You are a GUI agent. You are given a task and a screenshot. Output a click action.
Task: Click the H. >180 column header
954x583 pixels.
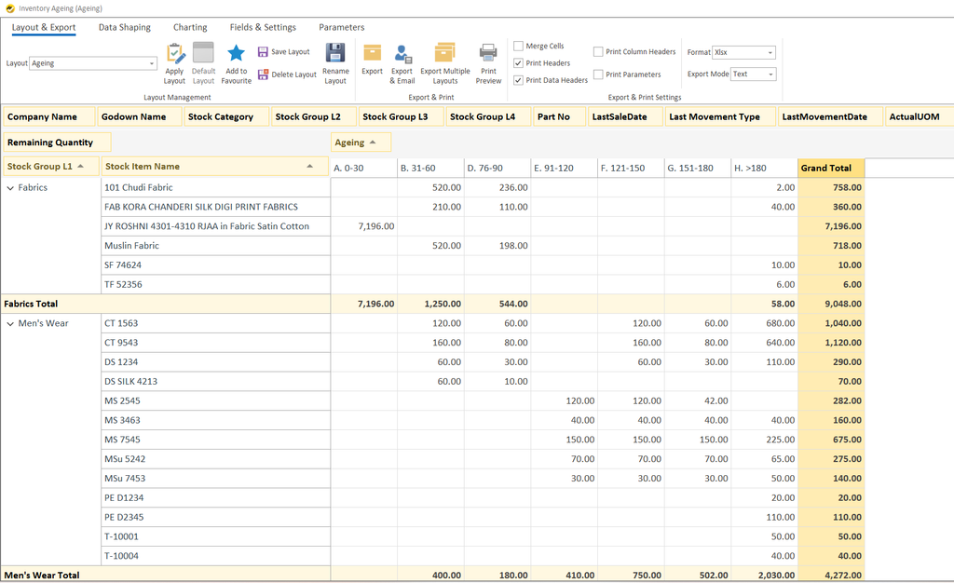tap(764, 169)
